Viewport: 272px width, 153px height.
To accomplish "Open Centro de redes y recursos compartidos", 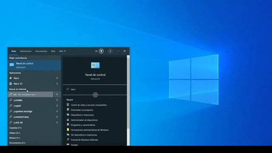I will point(89,105).
